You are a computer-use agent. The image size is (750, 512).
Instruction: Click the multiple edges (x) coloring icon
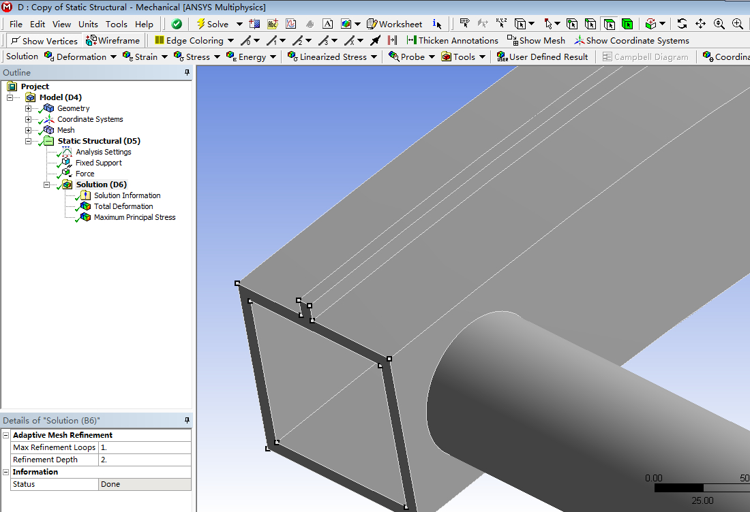pyautogui.click(x=350, y=41)
